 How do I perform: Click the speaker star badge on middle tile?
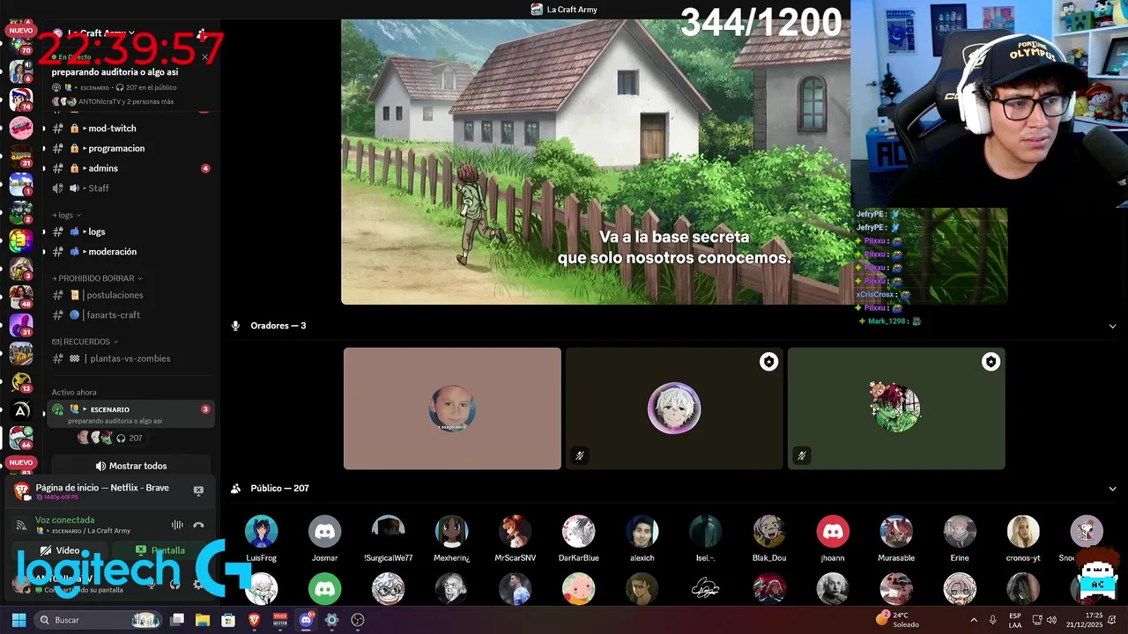pyautogui.click(x=769, y=362)
